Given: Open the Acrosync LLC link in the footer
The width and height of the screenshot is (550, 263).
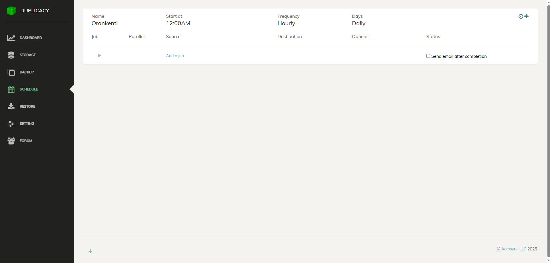Looking at the screenshot, I should click(x=514, y=249).
